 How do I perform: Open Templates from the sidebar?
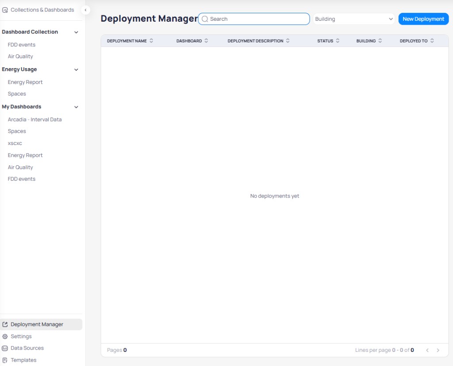coord(23,360)
